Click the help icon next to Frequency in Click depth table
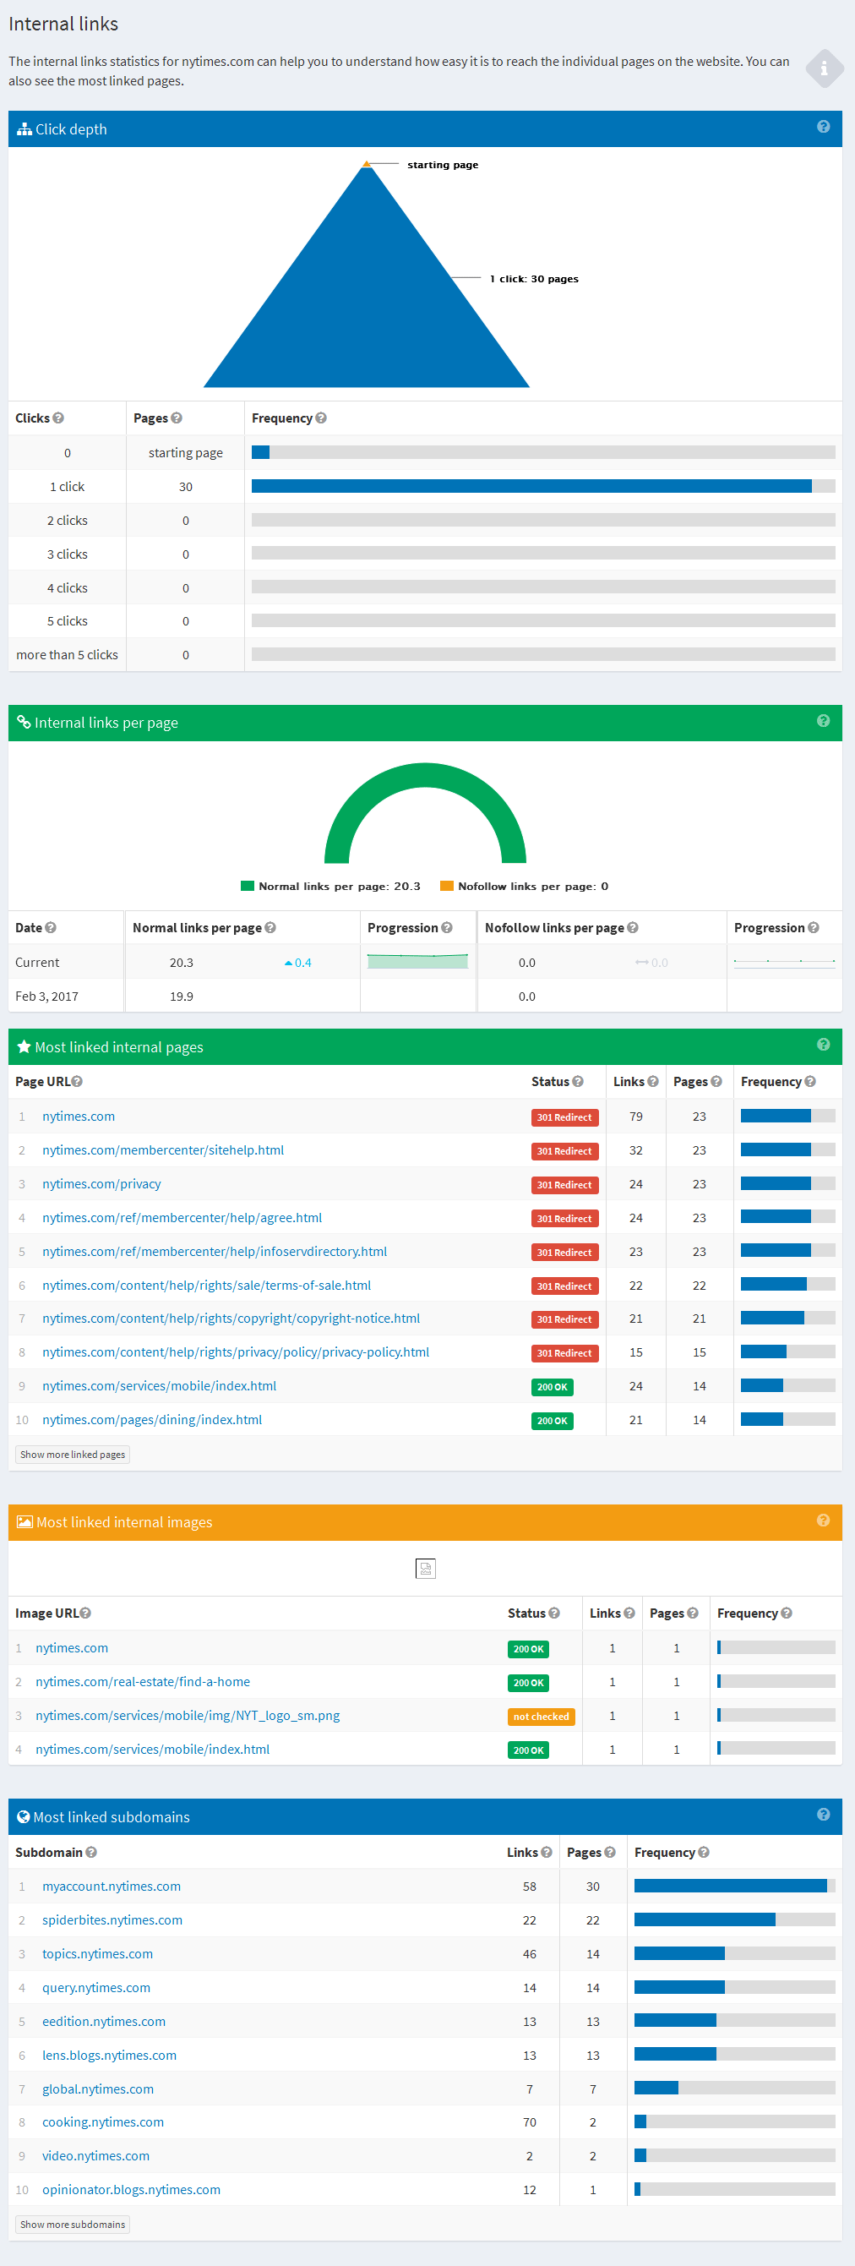Image resolution: width=855 pixels, height=2266 pixels. point(321,418)
